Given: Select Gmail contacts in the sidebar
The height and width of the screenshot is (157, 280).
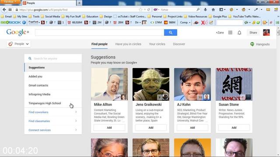Looking at the screenshot, I should coord(53,85).
